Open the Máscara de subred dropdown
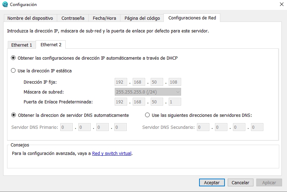287x192 pixels. 148,92
